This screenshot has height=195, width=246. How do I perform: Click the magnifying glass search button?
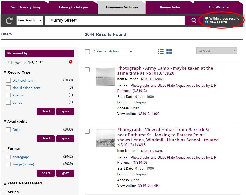pos(194,20)
